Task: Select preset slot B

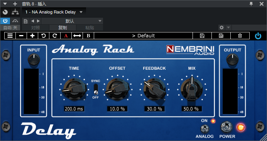Action: pyautogui.click(x=88, y=36)
